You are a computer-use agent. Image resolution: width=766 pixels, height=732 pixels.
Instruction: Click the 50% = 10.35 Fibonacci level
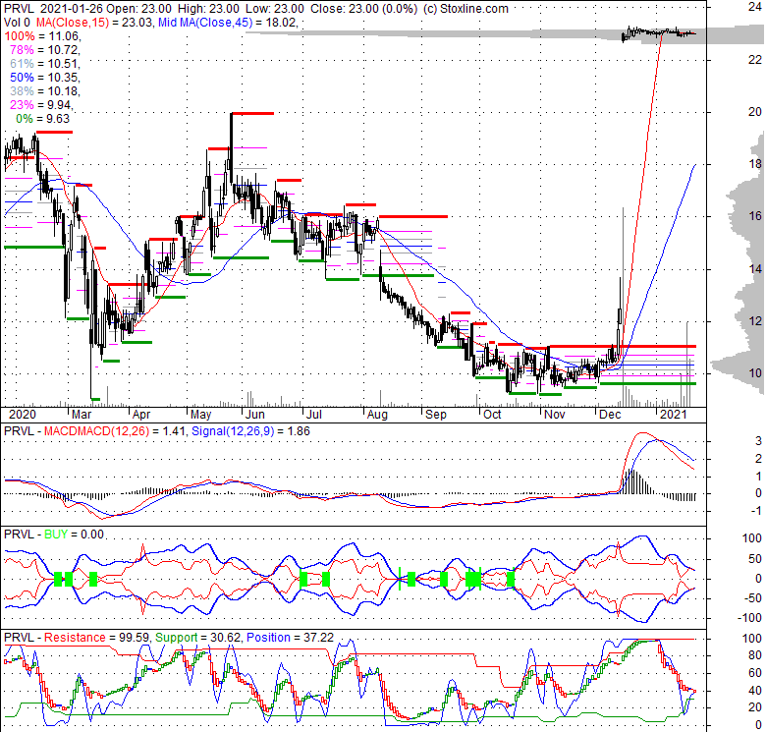[x=44, y=78]
